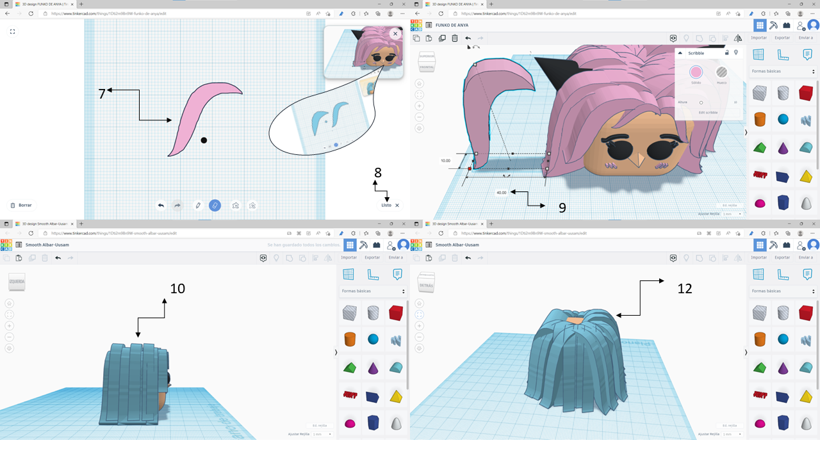The image size is (820, 461).
Task: Pick the pencil draw tool in scribble editor
Action: pyautogui.click(x=198, y=206)
